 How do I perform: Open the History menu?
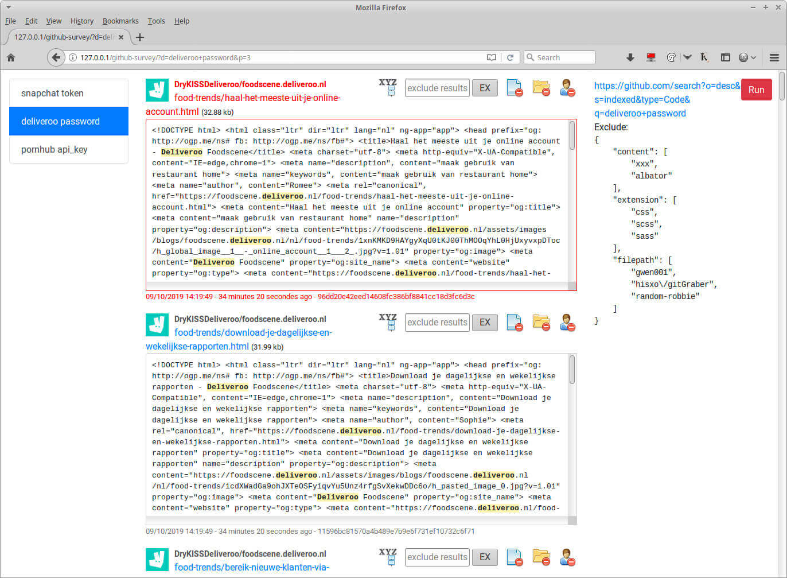point(82,21)
